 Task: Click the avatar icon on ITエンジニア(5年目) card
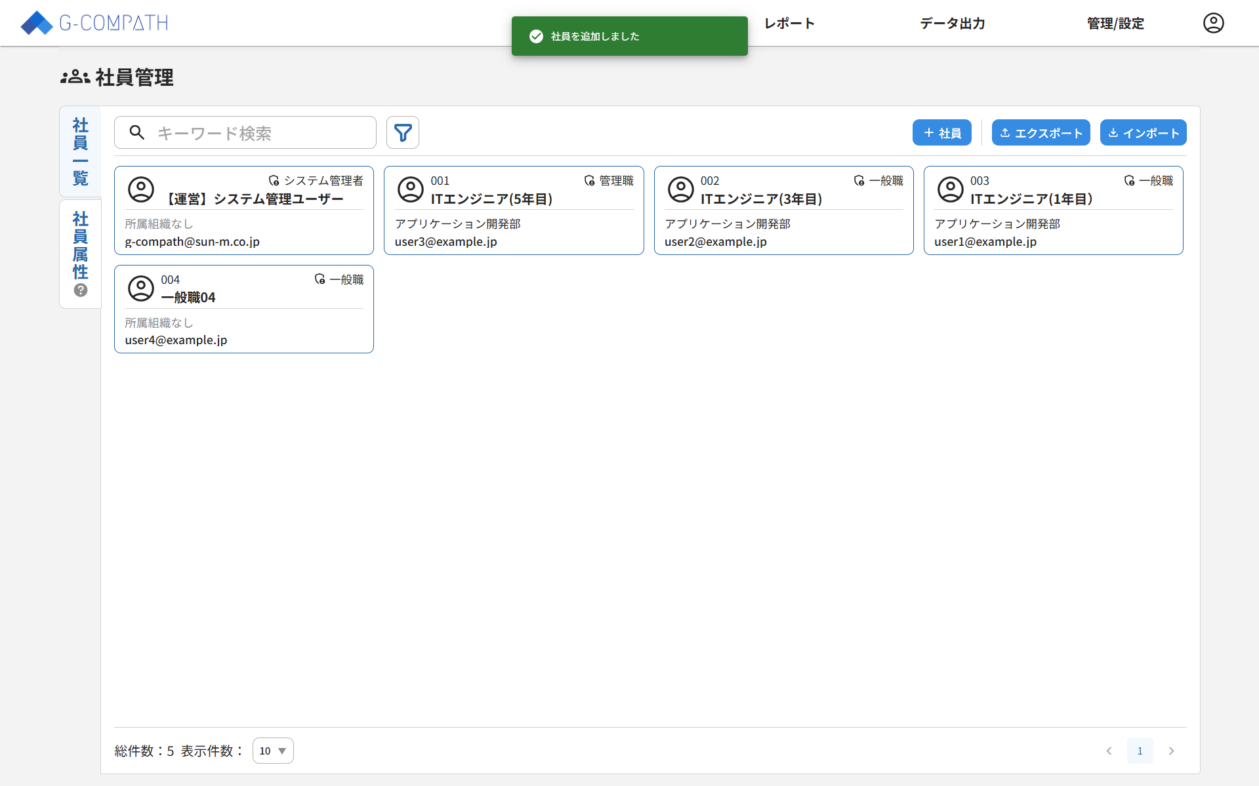coord(411,189)
